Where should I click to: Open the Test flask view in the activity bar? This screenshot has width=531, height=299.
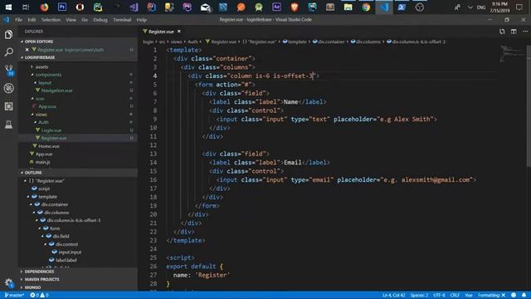(8, 125)
